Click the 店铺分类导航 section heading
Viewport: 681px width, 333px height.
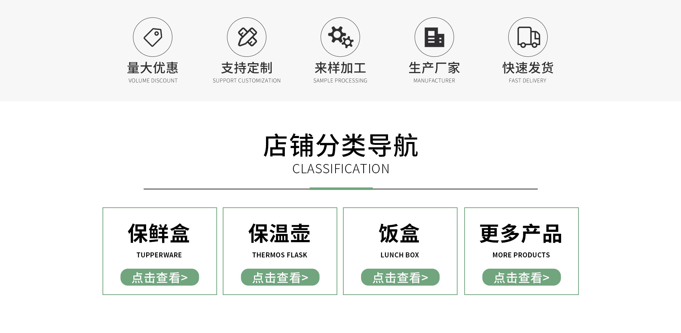[x=340, y=146]
